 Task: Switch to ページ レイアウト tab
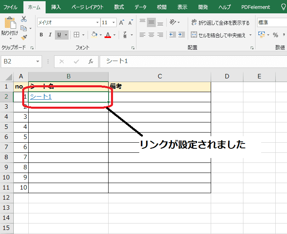(88, 7)
